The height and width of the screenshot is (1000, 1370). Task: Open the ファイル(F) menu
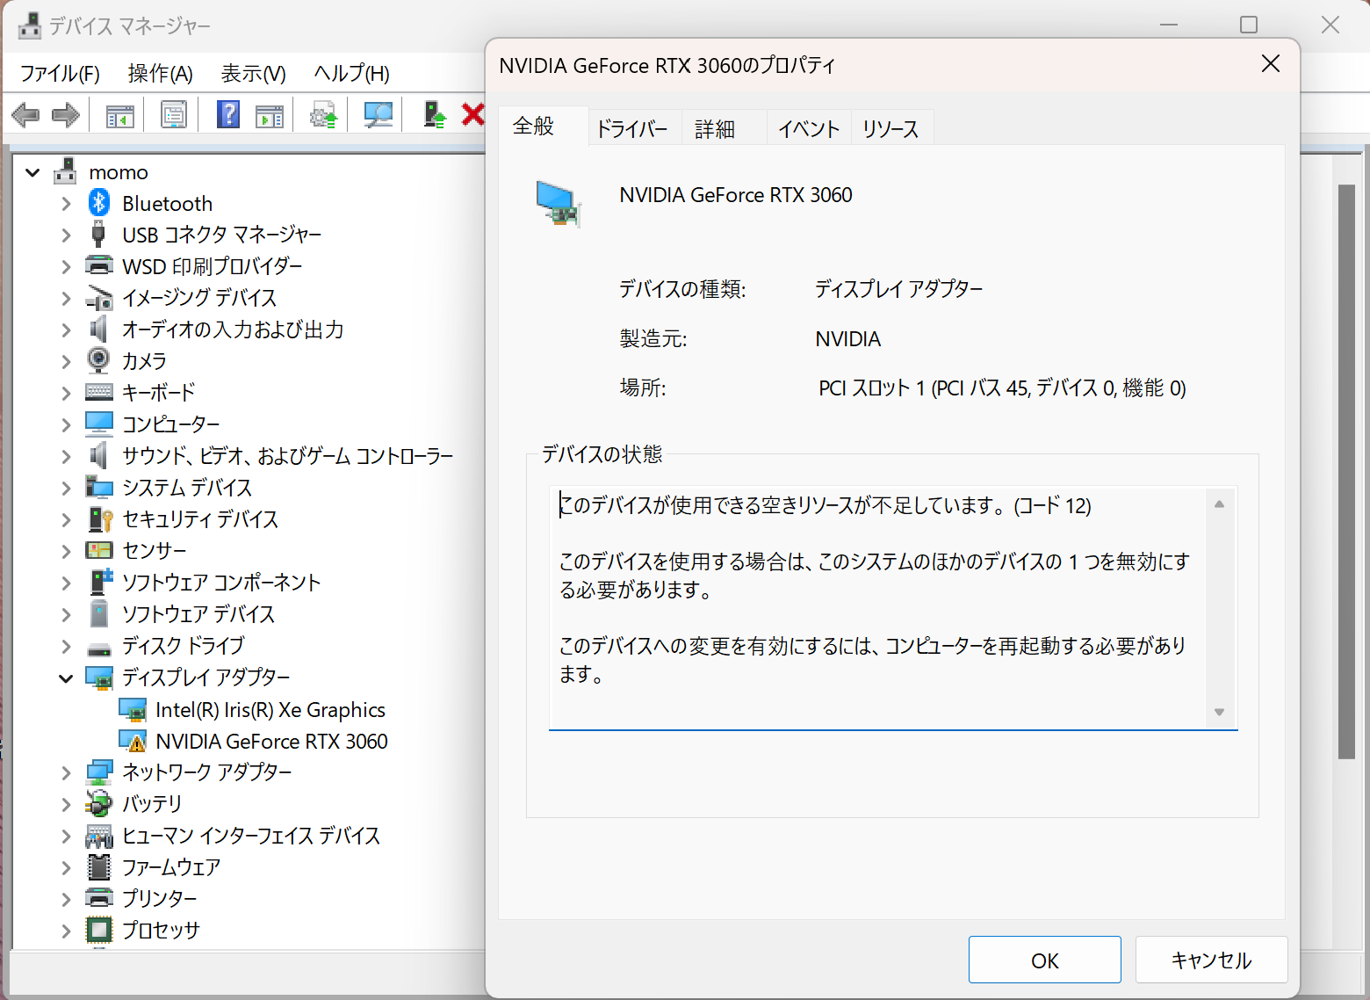[60, 74]
